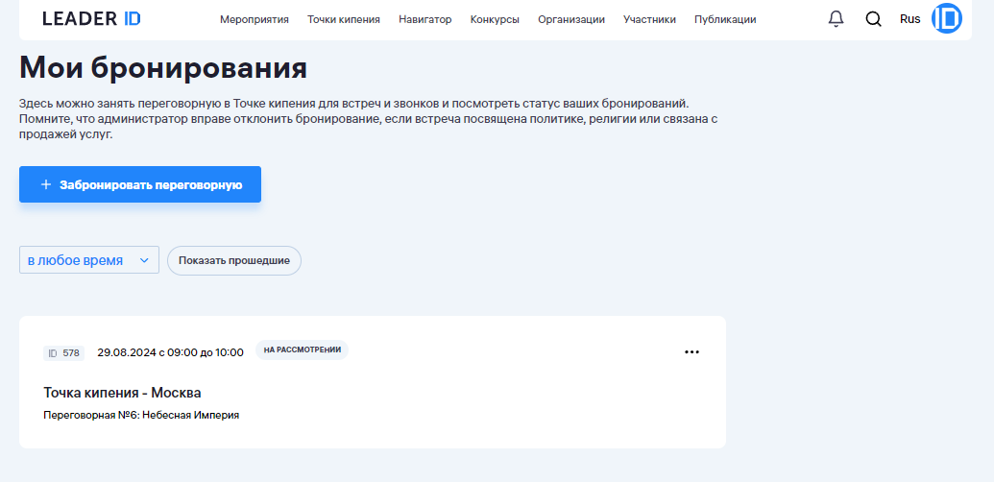Select "Навигатор" in the top navigation
The width and height of the screenshot is (994, 482).
point(424,19)
